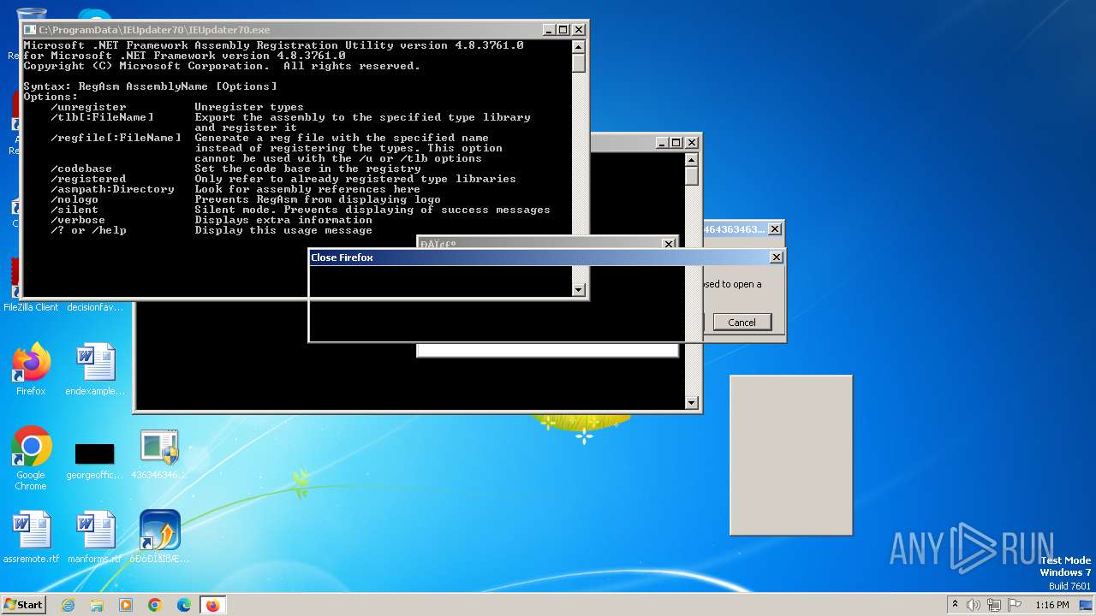
Task: Close the 4643634634 dialog window
Action: coord(774,229)
